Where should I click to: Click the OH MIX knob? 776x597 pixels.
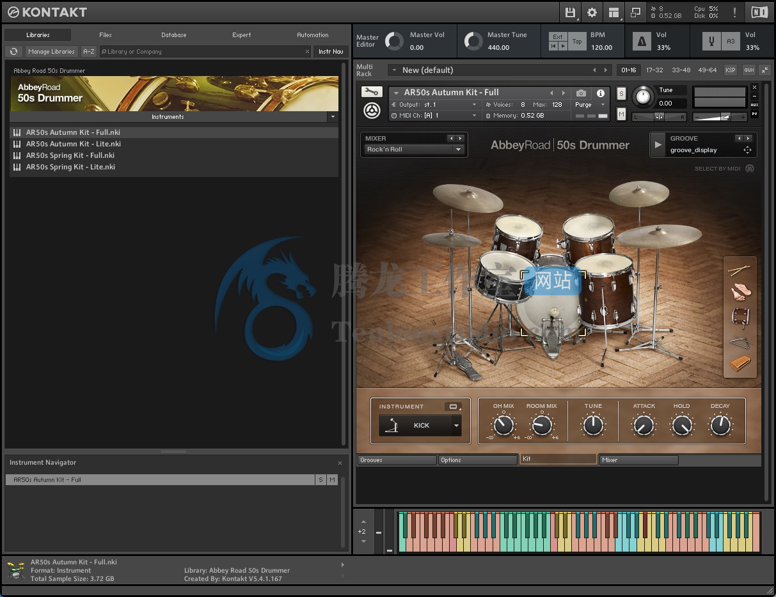(503, 426)
